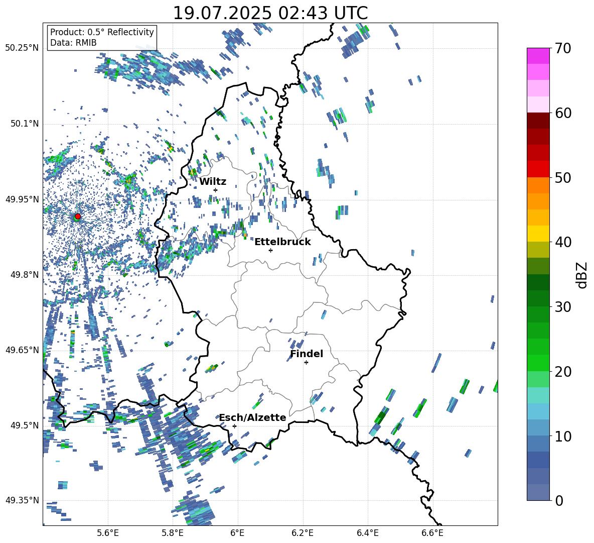Pick the bright green segment at 20 dBZ
The width and height of the screenshot is (594, 543).
pos(538,363)
